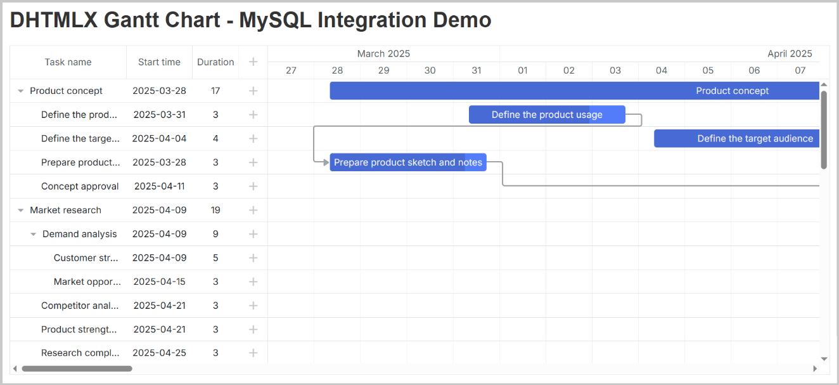Sort by the Task name column header
This screenshot has height=385, width=839.
click(68, 62)
